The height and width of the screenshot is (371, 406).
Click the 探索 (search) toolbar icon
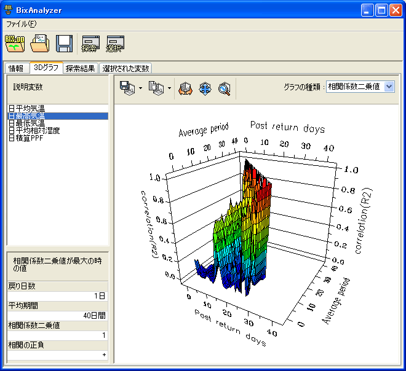click(x=90, y=44)
